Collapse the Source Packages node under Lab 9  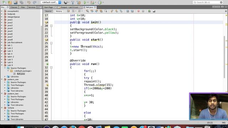pyautogui.click(x=5, y=68)
